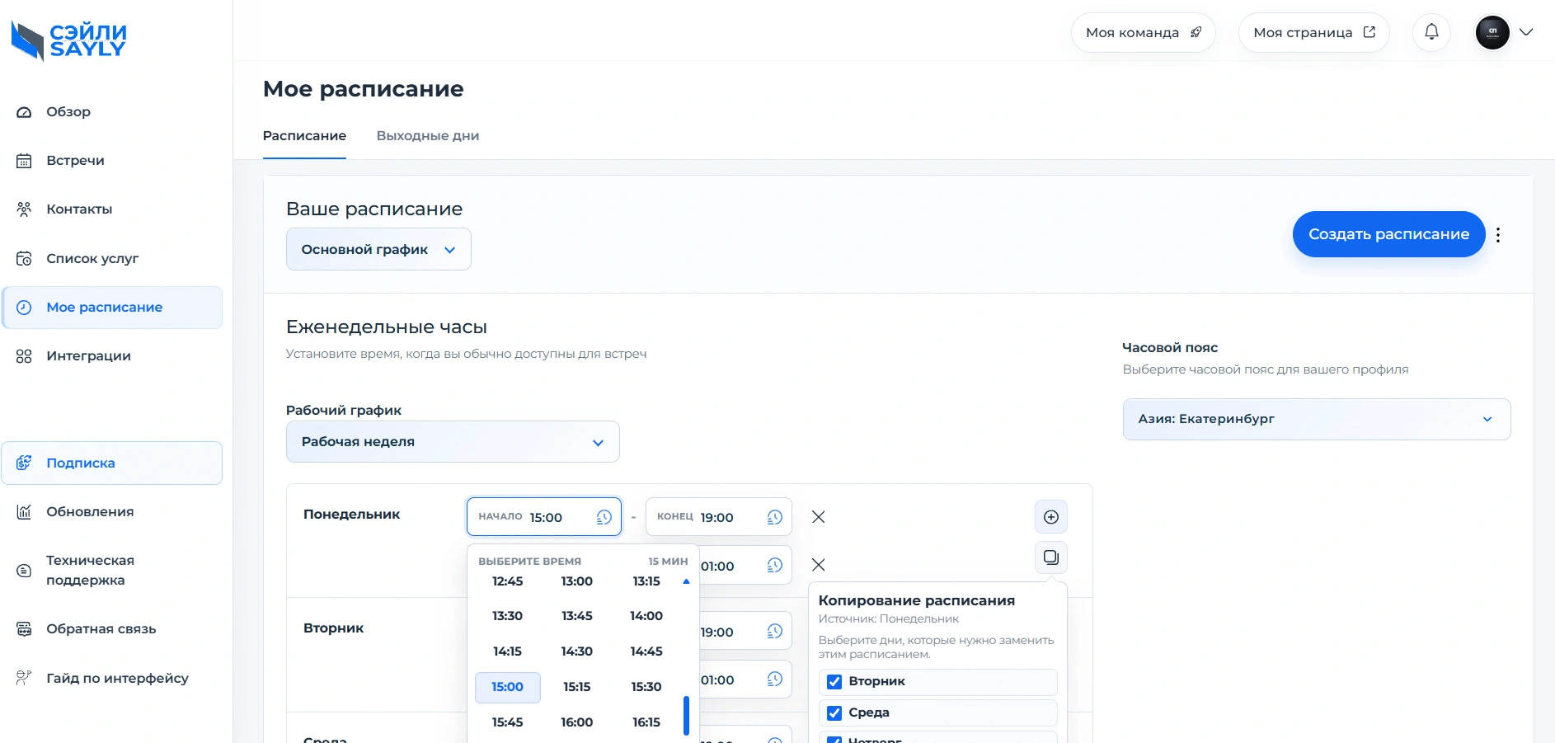Remove Monday's 15:00–19:00 time slot
1555x743 pixels.
click(x=818, y=517)
